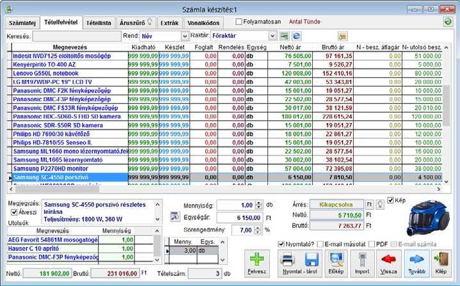This screenshot has height=286, width=460.
Task: Uncheck the Átveszi checkbox
Action: tap(14, 212)
